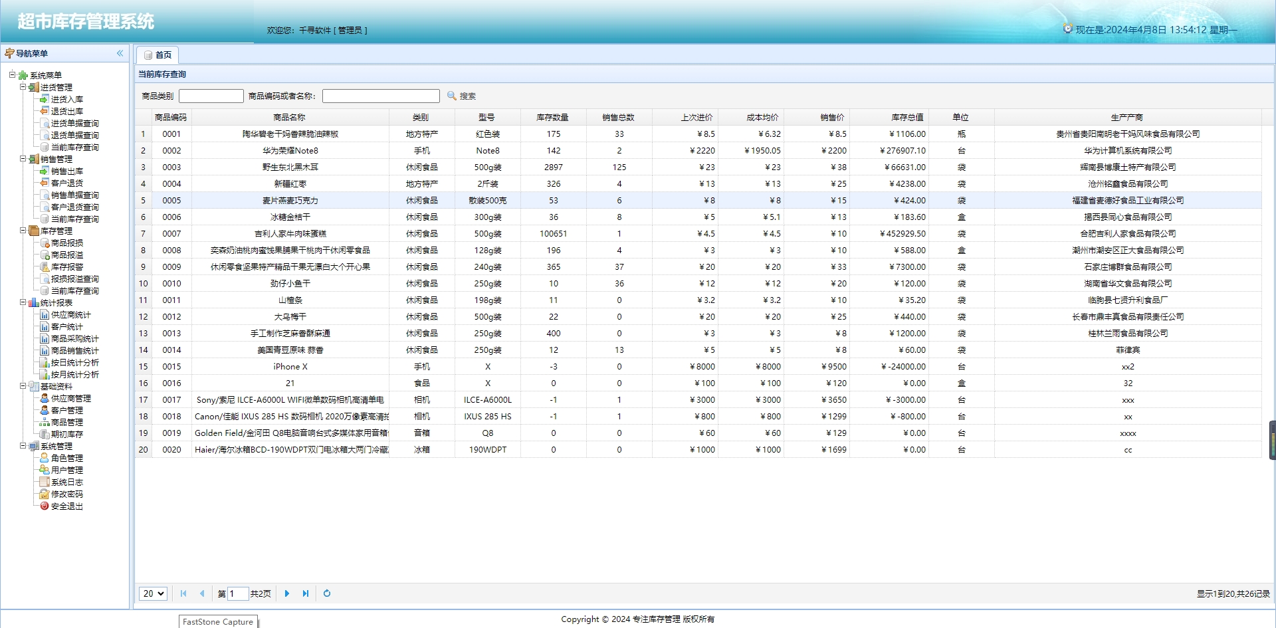The height and width of the screenshot is (628, 1276).
Task: Click the FastStone Capture taskbar label
Action: (218, 622)
